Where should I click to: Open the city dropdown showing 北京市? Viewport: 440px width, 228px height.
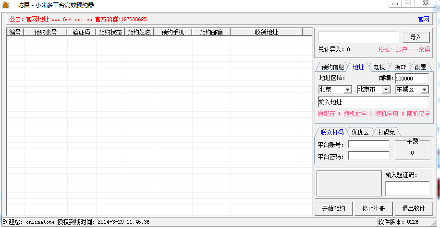click(x=374, y=90)
